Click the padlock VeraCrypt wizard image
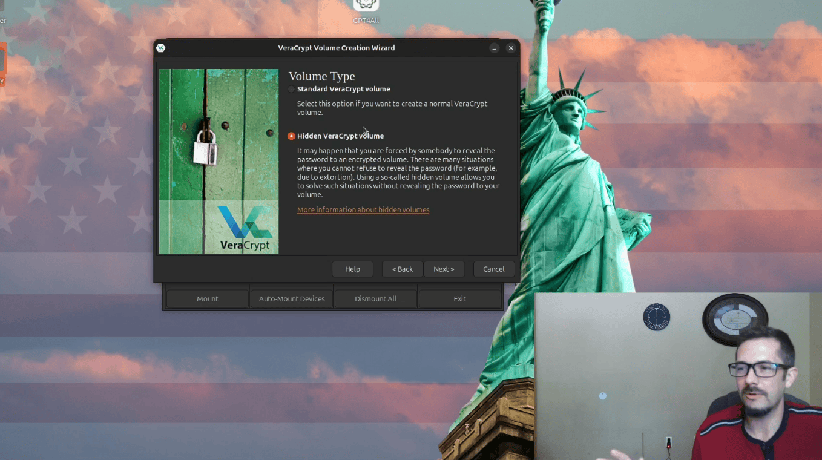The width and height of the screenshot is (822, 460). 219,162
